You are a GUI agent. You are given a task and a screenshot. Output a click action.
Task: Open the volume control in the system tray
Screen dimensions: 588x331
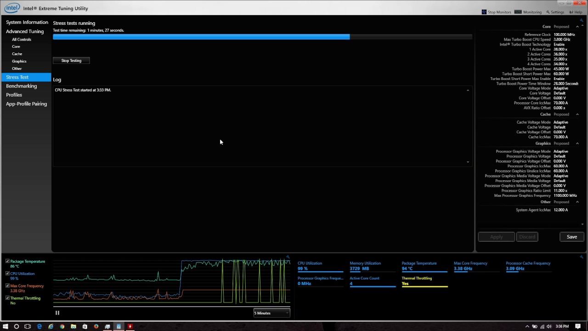click(x=548, y=326)
